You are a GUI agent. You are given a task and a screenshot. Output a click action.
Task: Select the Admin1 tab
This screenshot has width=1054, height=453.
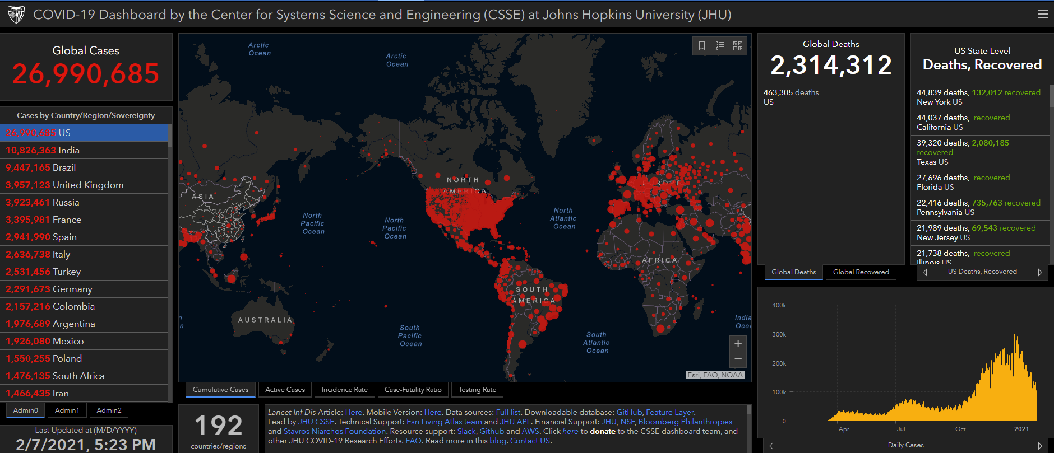pos(67,410)
